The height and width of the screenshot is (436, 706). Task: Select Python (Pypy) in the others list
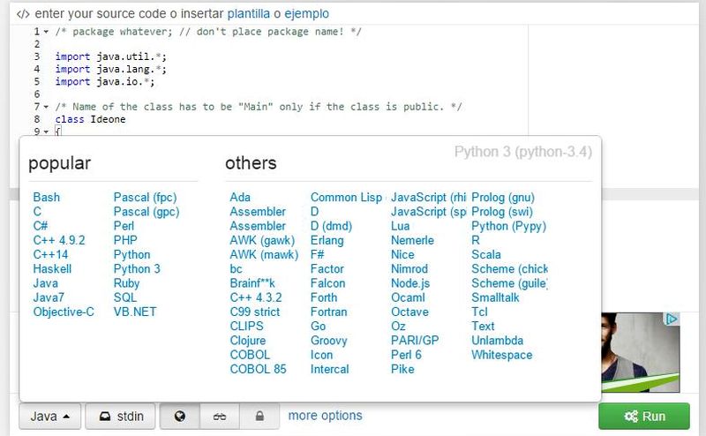click(509, 226)
